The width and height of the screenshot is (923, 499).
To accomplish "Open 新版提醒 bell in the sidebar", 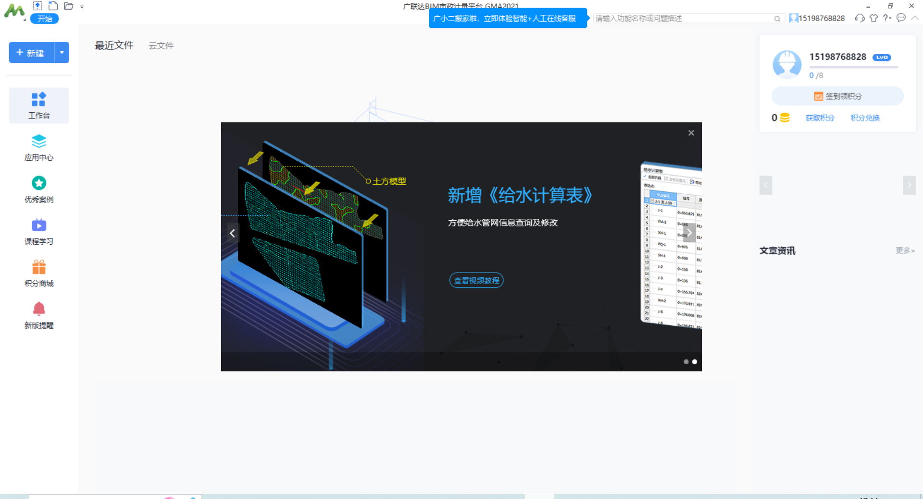I will 39,315.
